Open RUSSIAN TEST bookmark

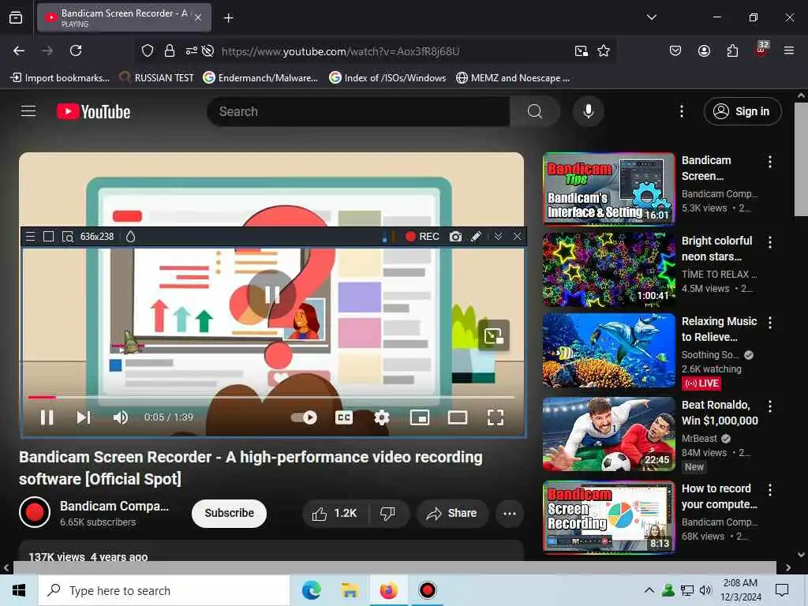157,78
